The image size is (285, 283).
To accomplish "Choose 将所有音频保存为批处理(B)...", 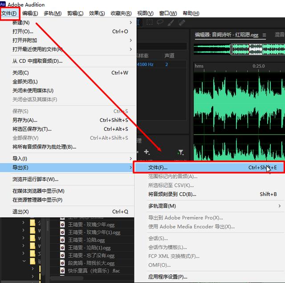I will [68, 147].
